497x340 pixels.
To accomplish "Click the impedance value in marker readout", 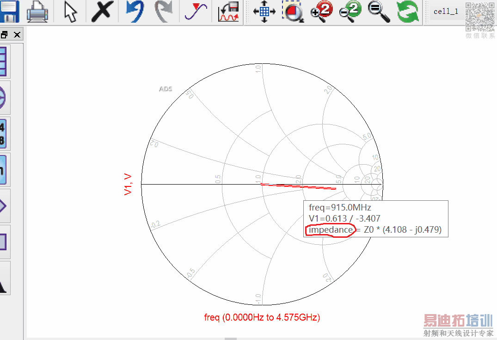I will pyautogui.click(x=403, y=229).
